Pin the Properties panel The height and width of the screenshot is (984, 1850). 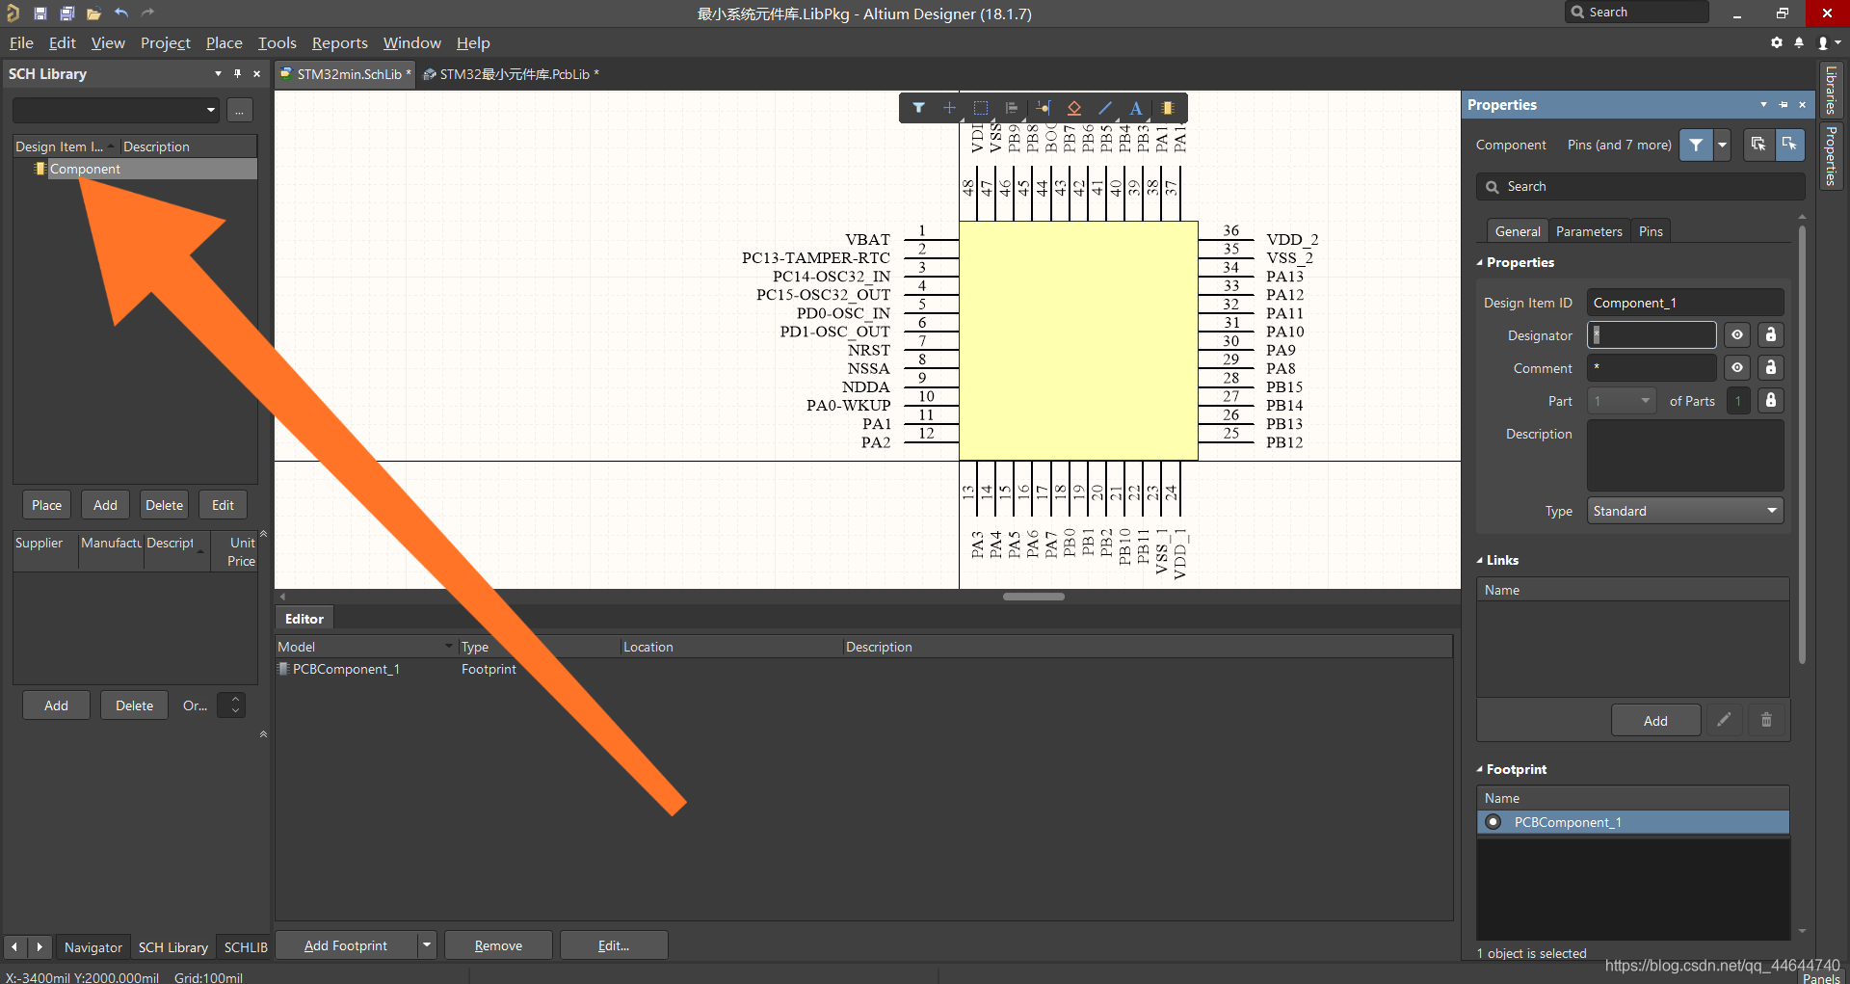tap(1784, 104)
